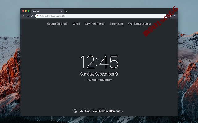Viewport: 198px width, 123px height.
Task: Open the Tesla Shaken by a Departure tab link
Action: pos(107,111)
